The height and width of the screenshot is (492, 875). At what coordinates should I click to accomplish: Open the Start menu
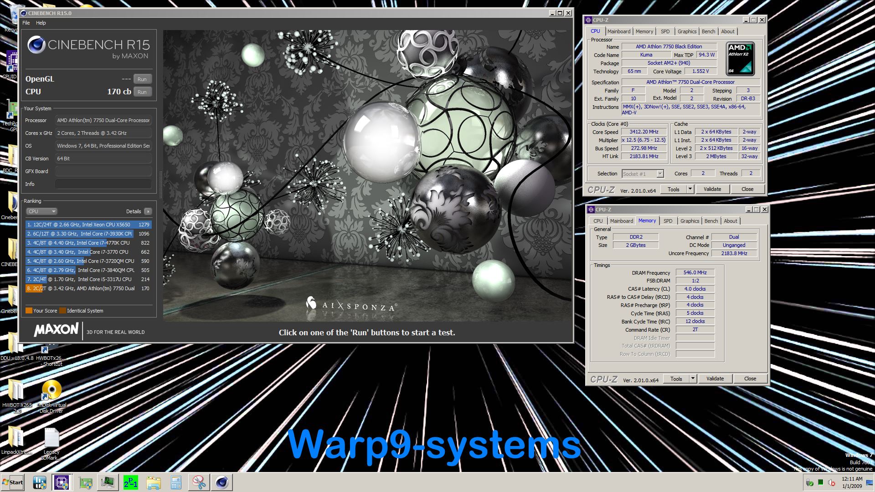coord(13,482)
